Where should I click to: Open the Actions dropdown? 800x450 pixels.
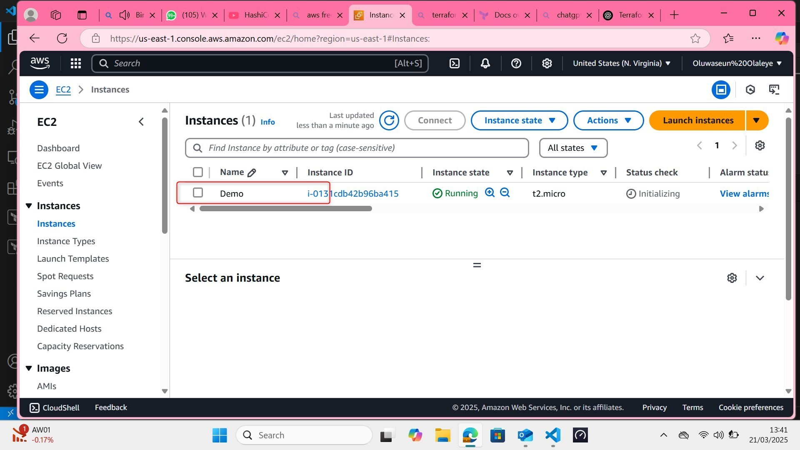[x=609, y=120]
